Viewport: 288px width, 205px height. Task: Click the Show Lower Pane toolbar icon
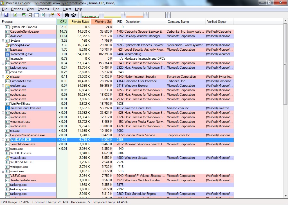pyautogui.click(x=37, y=15)
